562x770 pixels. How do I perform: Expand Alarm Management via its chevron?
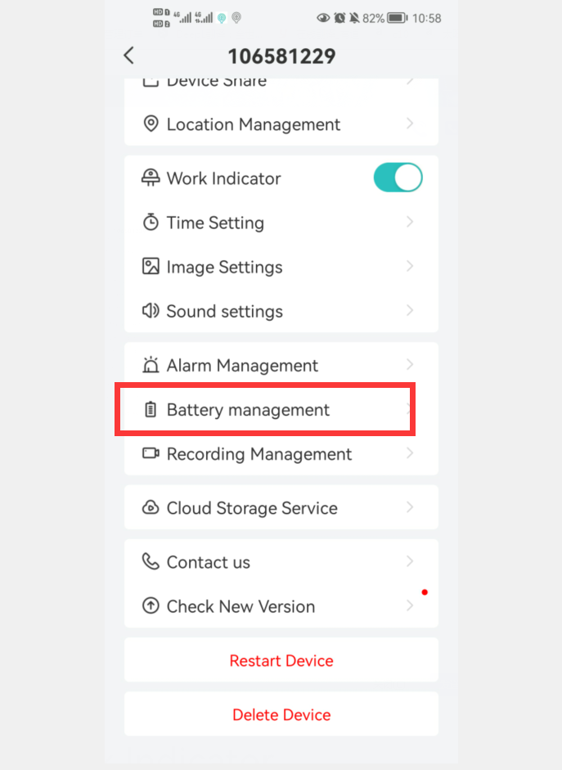[410, 364]
